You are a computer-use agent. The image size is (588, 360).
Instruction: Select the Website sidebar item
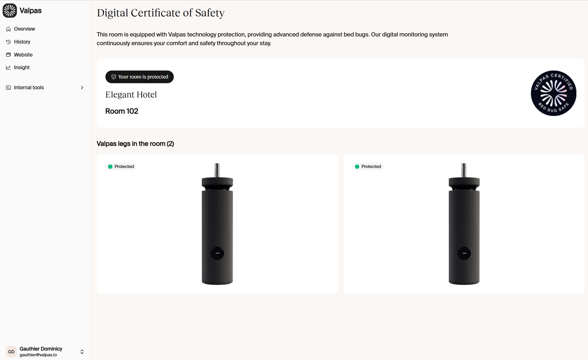(23, 55)
